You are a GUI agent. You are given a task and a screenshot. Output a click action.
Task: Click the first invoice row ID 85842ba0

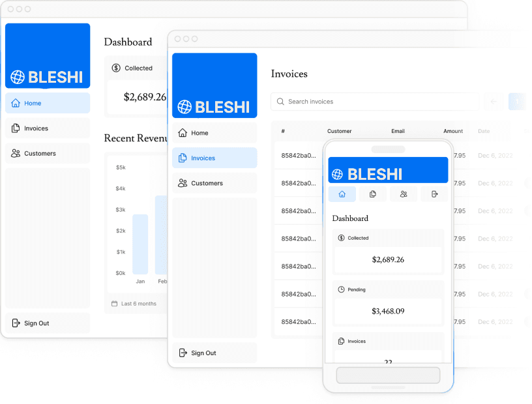point(299,156)
